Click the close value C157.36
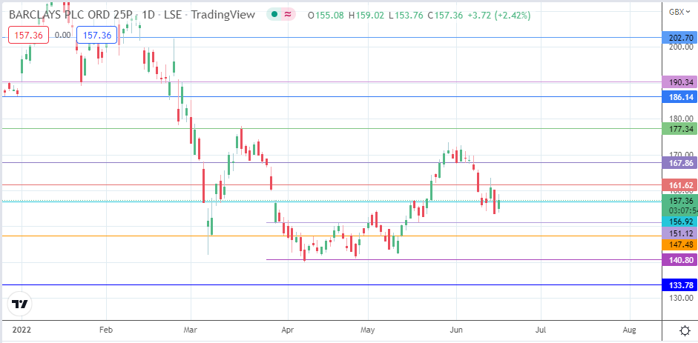 click(x=447, y=15)
